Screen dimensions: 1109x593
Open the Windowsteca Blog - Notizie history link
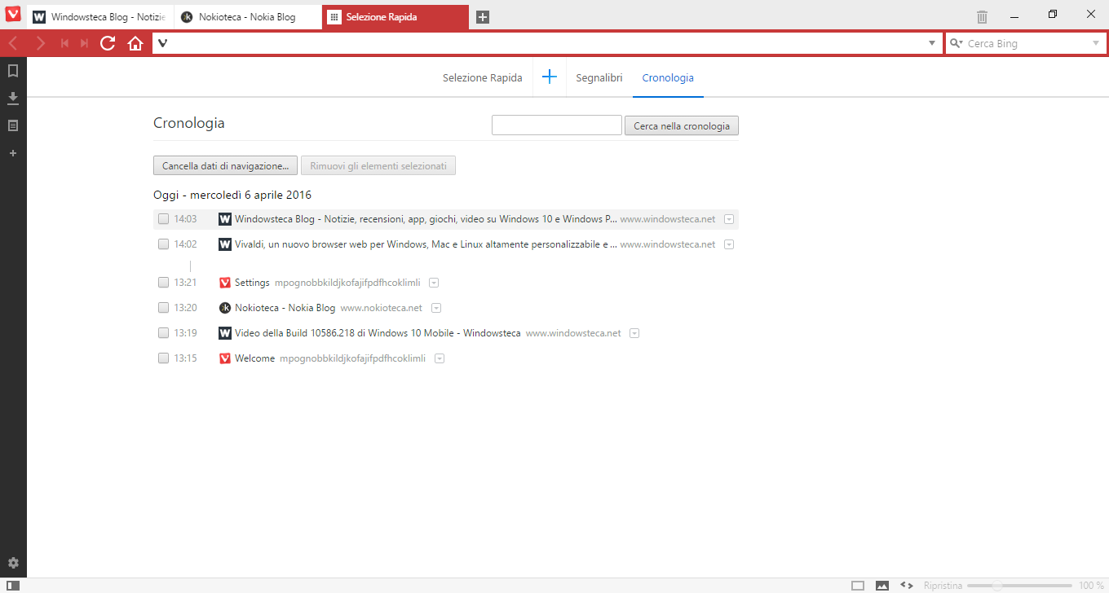coord(426,219)
